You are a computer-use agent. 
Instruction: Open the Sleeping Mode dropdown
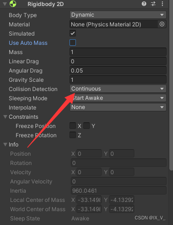[x=118, y=98]
